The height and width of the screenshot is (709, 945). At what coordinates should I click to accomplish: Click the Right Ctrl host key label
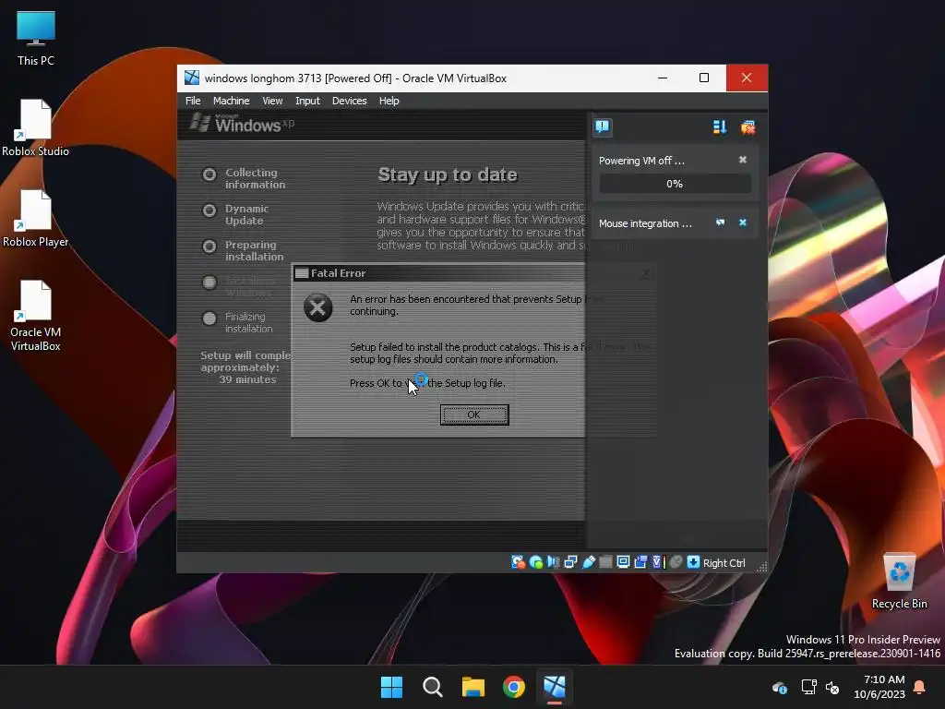(724, 563)
